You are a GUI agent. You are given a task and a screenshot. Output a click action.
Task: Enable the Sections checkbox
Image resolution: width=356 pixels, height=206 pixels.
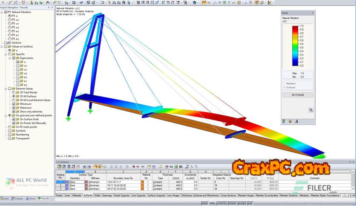point(6,43)
